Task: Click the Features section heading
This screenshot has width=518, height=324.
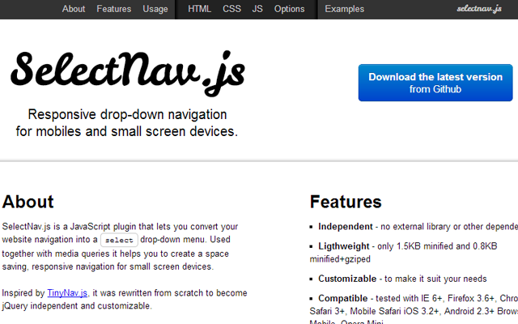Action: tap(346, 202)
